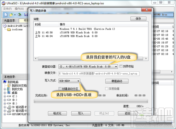Viewport: 176px width, 129px height.
Task: Click the 映像文件 path field
Action: pos(99,73)
